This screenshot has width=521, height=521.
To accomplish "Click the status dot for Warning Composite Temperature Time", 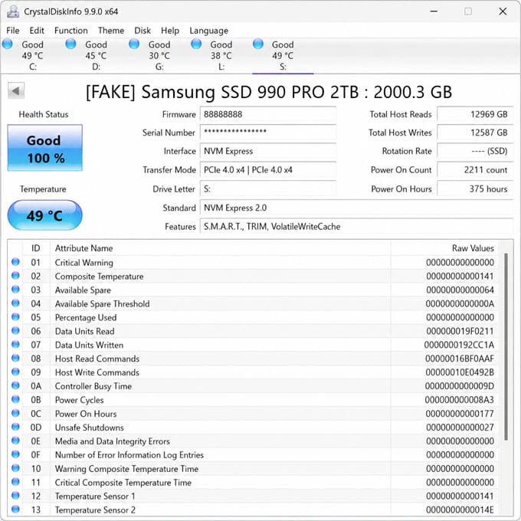I will tap(15, 468).
